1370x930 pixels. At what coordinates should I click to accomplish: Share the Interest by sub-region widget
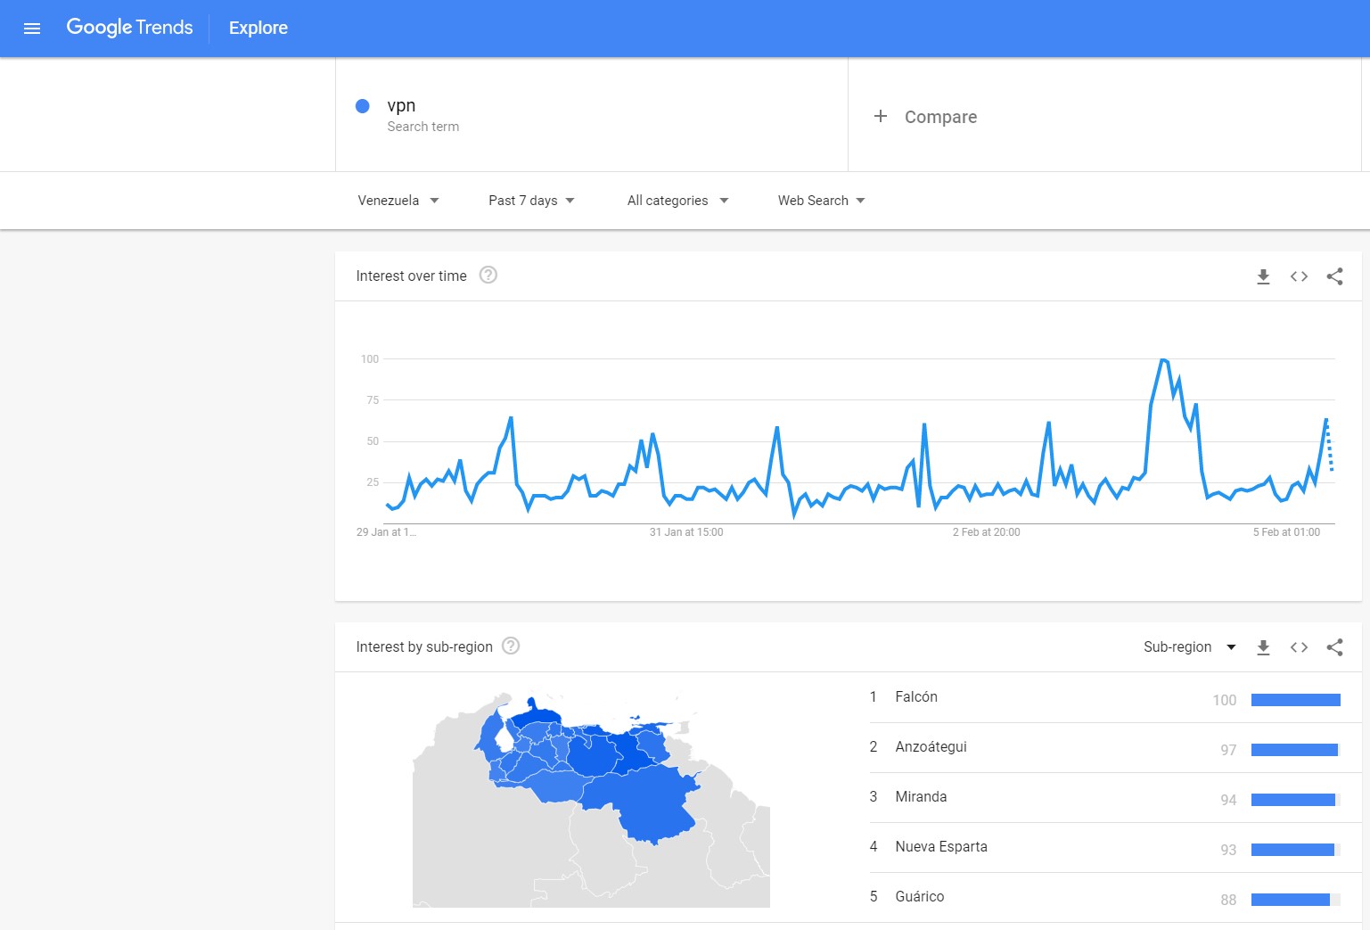tap(1334, 647)
